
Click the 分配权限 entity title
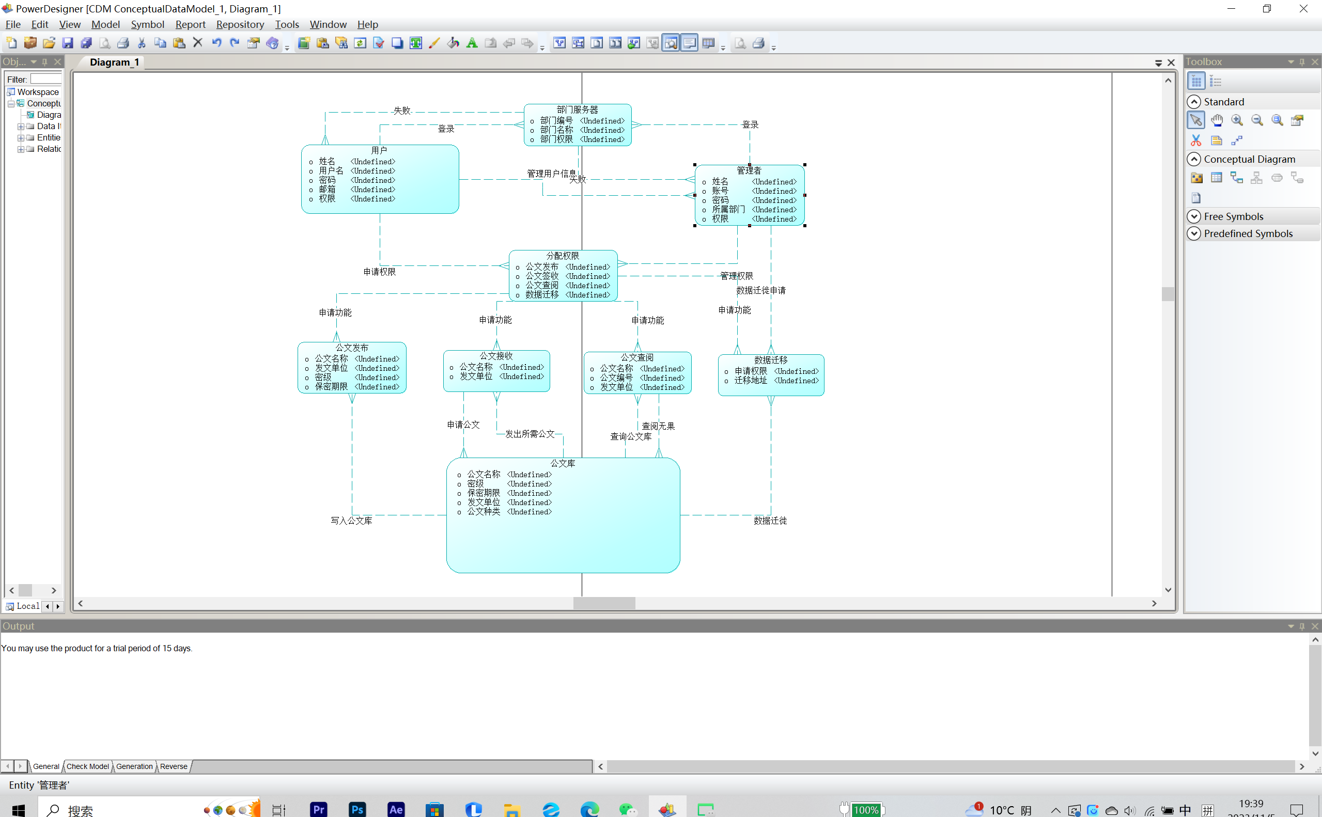562,256
